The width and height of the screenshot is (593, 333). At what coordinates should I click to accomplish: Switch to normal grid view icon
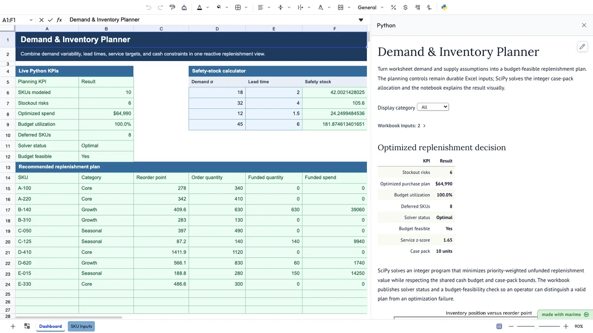499,327
